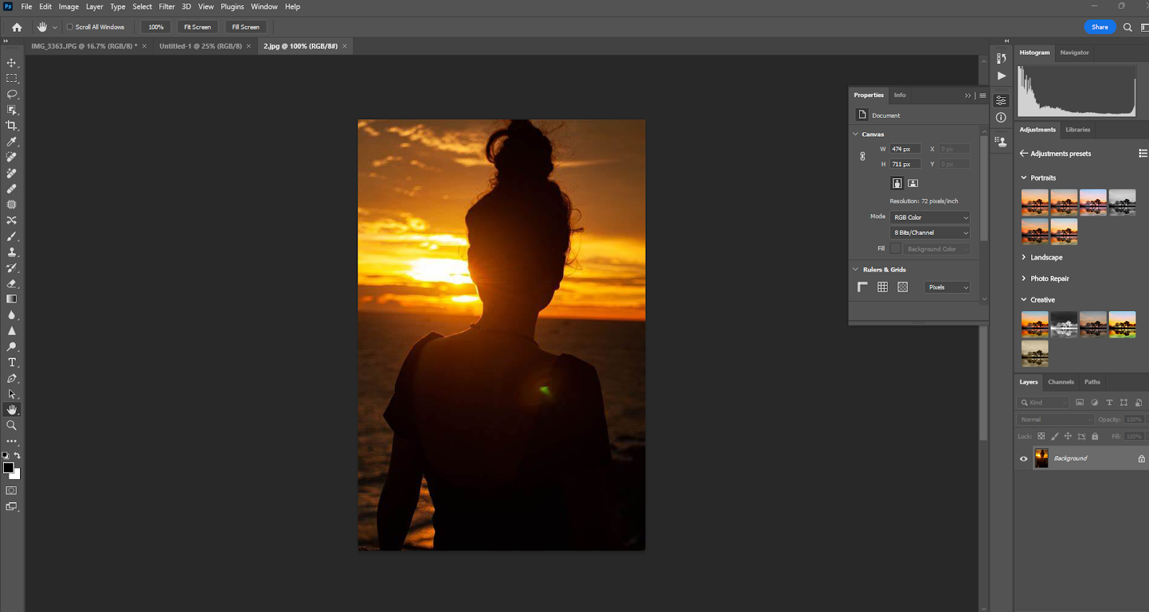This screenshot has width=1149, height=612.
Task: Collapse the Creative presets group
Action: point(1024,300)
